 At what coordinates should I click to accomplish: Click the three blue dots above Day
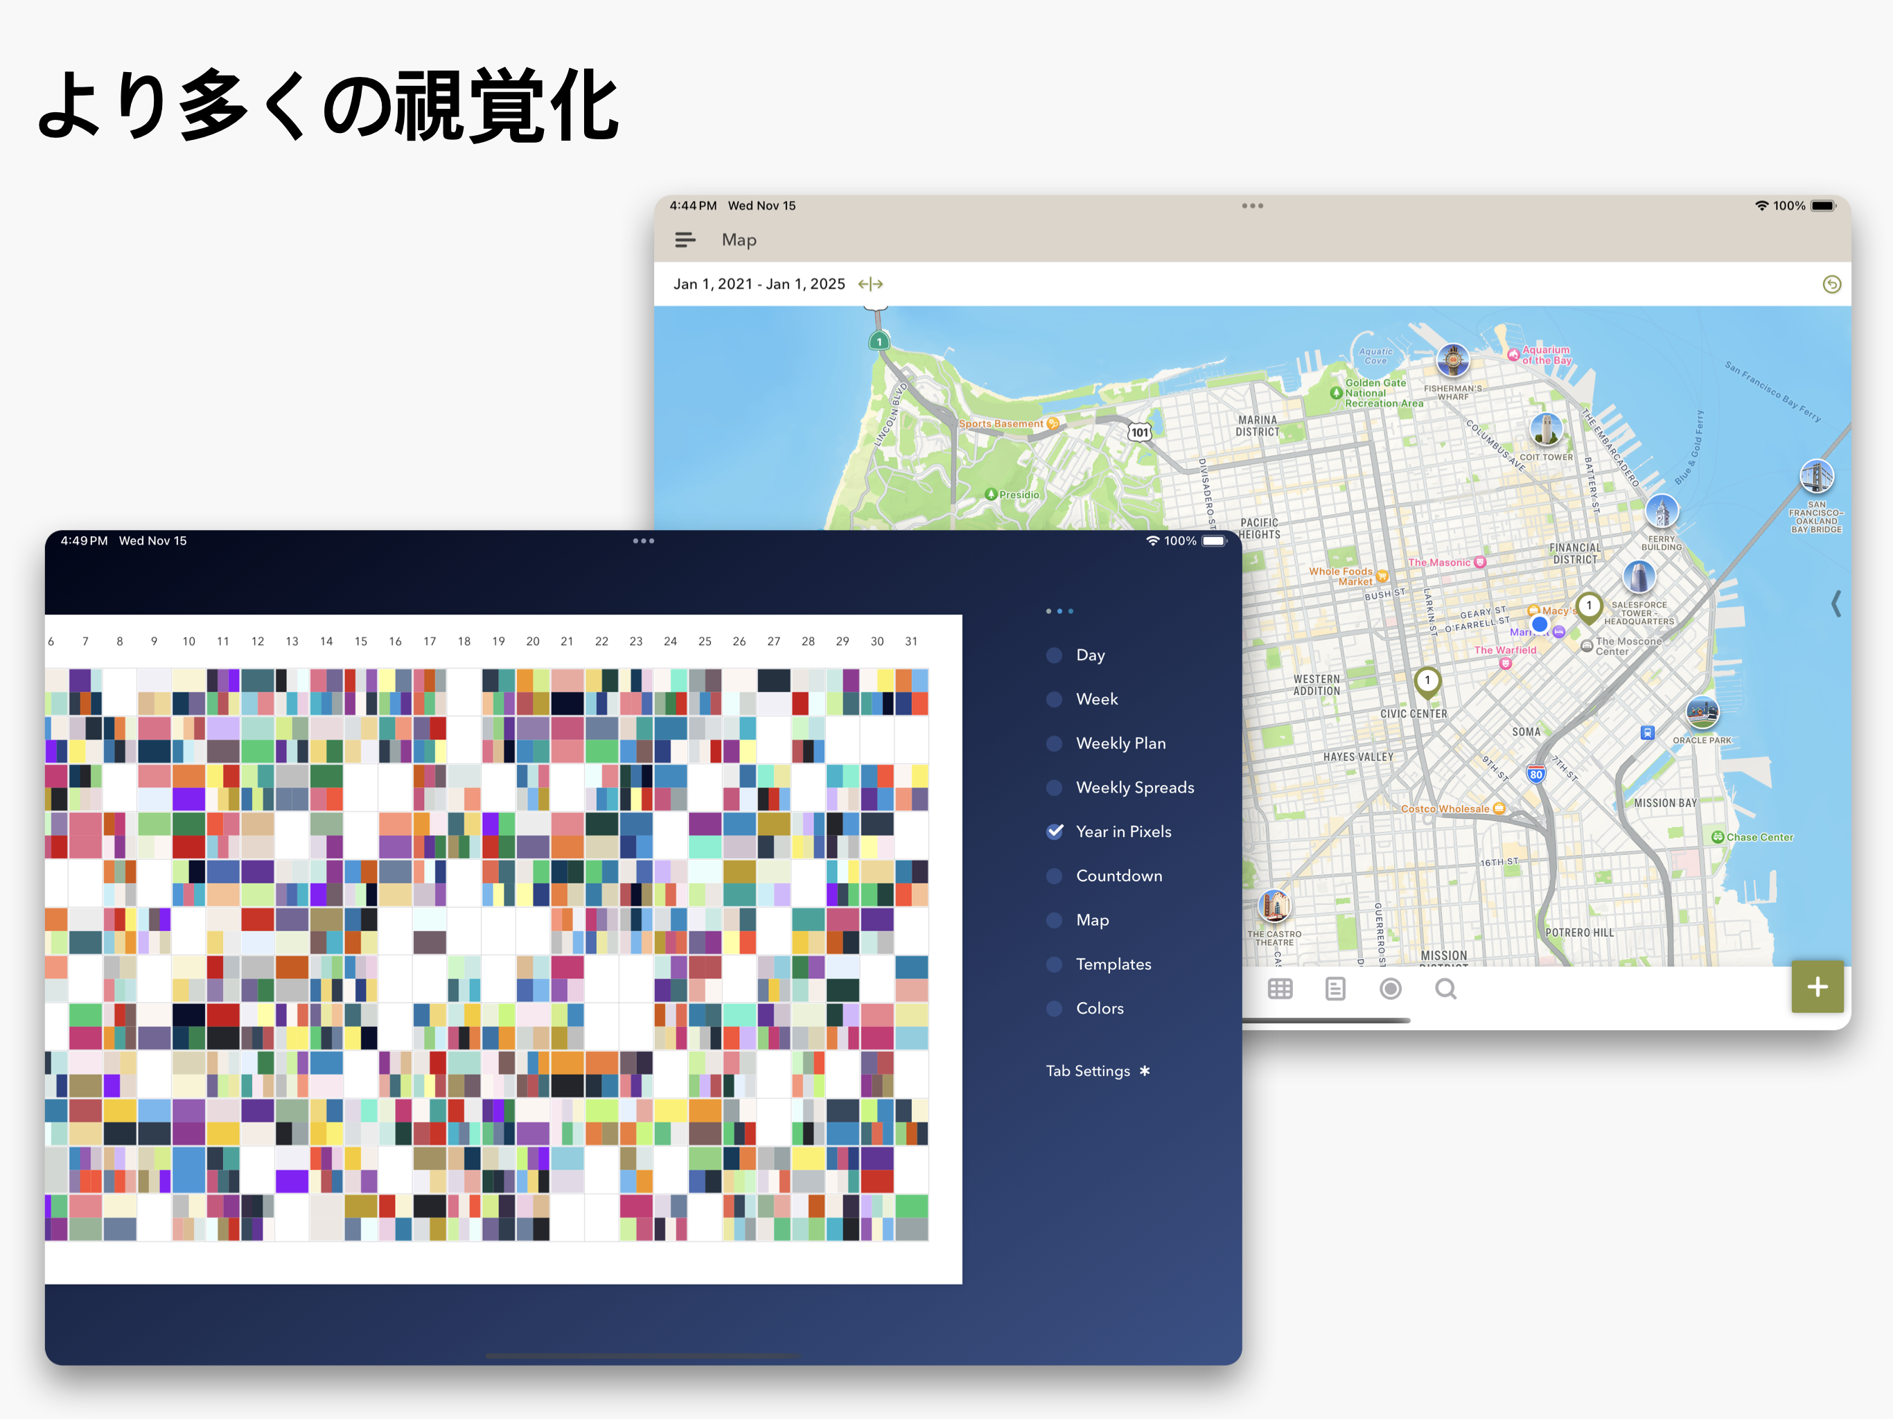[1059, 611]
